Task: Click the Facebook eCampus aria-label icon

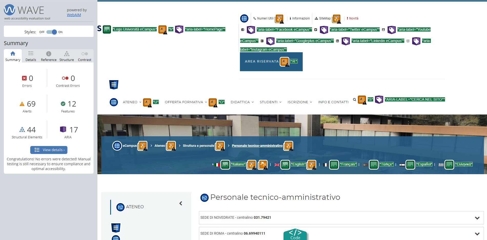Action: coord(251,30)
